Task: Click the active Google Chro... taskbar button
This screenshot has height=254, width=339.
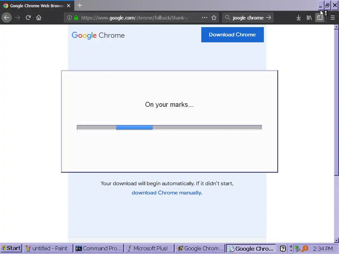Action: pos(251,249)
